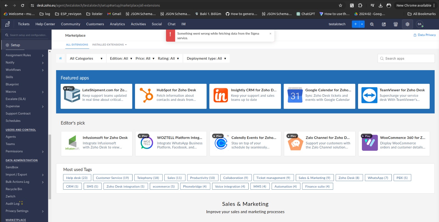The image size is (439, 222).
Task: Click the Chrome media control icon
Action: [372, 5]
